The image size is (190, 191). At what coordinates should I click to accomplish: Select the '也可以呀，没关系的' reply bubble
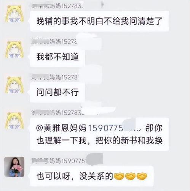tap(92, 176)
